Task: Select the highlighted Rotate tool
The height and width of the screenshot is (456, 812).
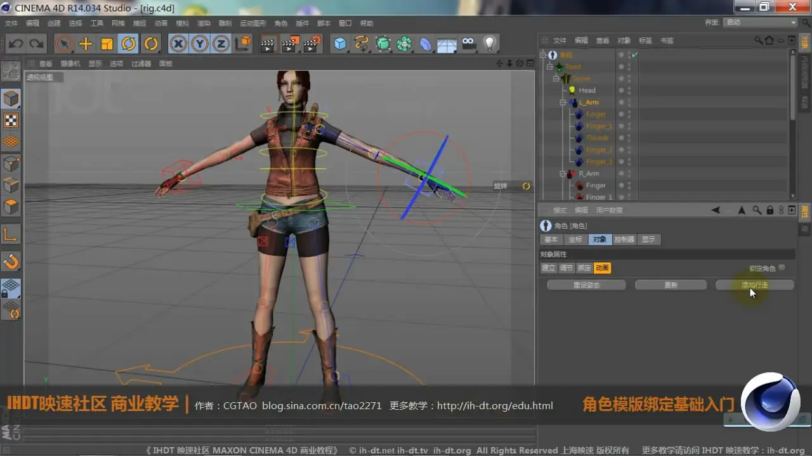Action: [129, 44]
